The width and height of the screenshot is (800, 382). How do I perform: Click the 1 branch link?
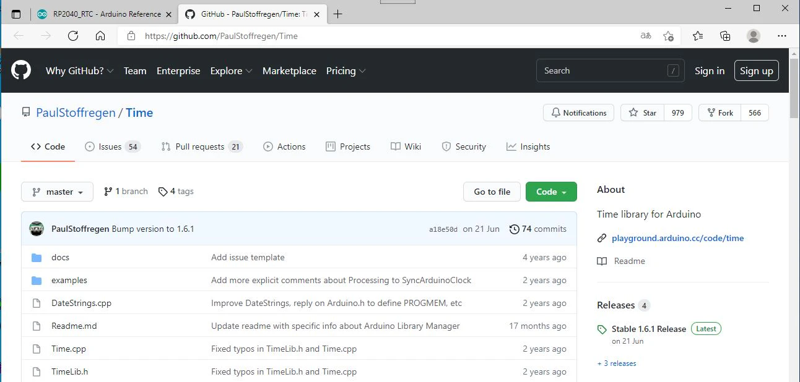[126, 192]
